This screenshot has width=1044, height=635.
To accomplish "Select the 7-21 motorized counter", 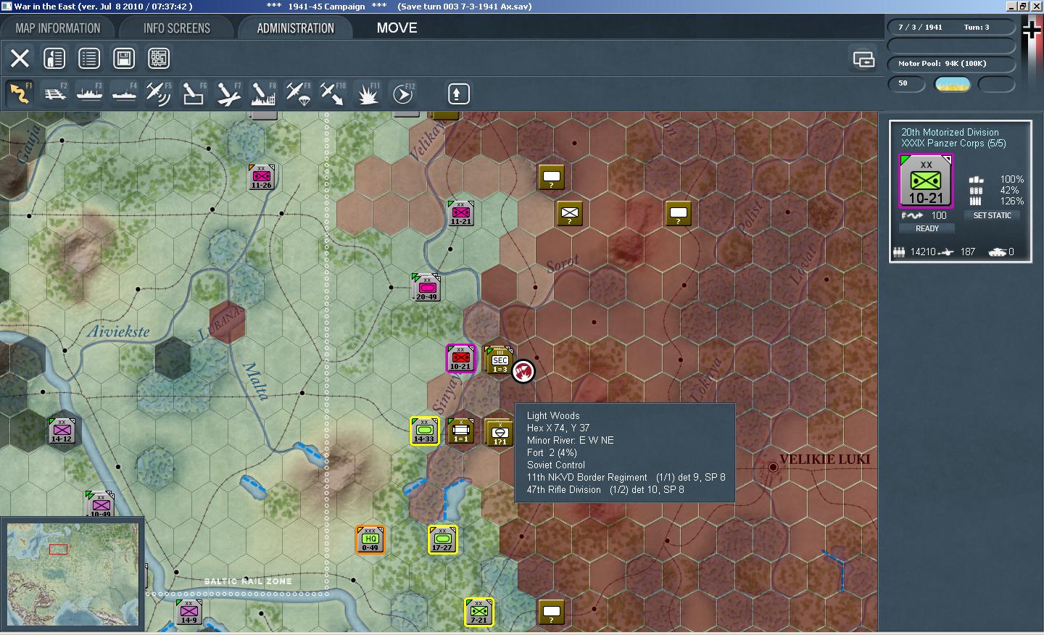I will point(478,612).
